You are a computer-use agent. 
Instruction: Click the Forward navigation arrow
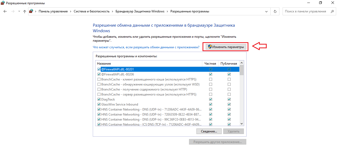coord(12,11)
